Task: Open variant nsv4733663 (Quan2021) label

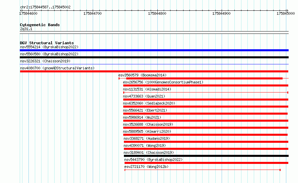Action: pyautogui.click(x=144, y=96)
